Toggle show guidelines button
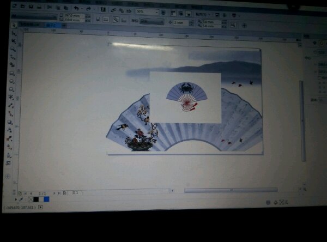This screenshot has width=327, height=242. tap(189, 14)
